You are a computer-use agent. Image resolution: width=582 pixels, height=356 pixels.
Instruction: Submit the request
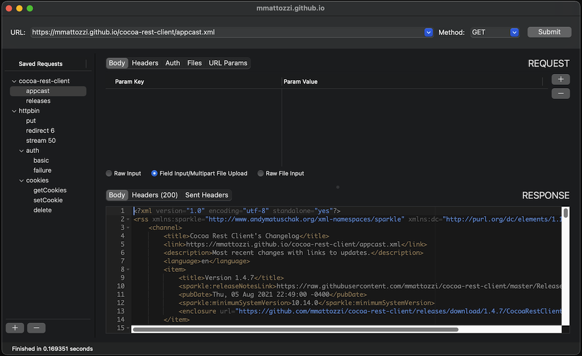tap(549, 32)
